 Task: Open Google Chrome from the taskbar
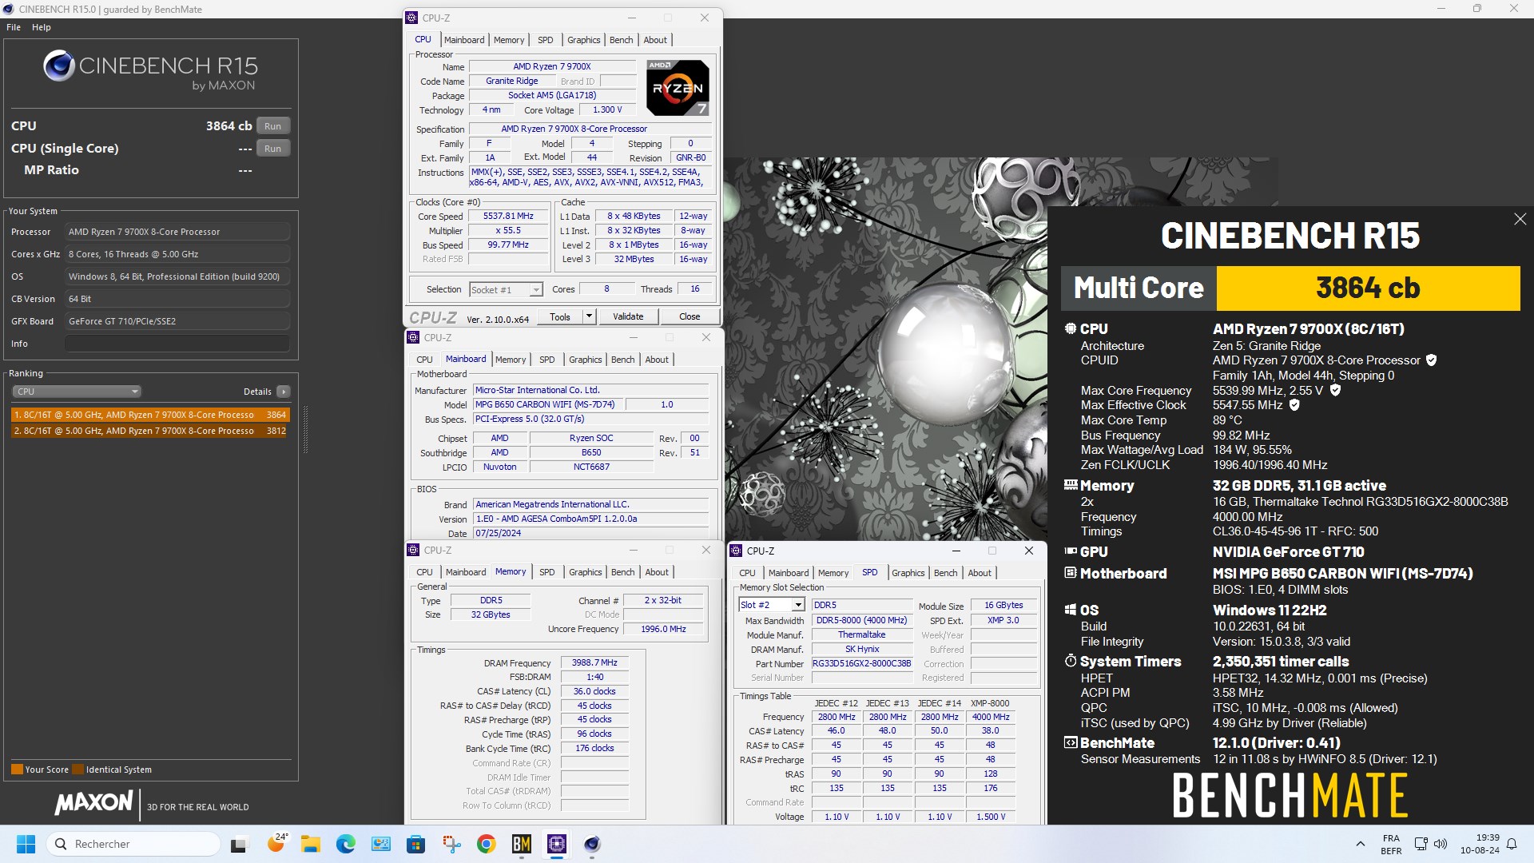pyautogui.click(x=486, y=844)
